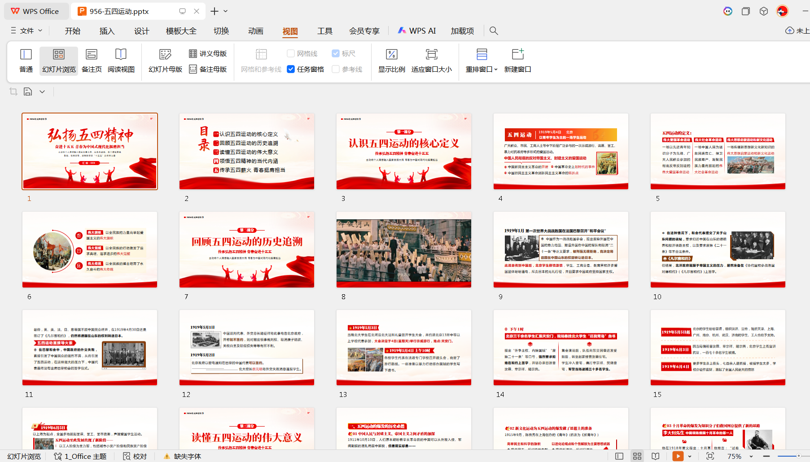Open 幻灯片母版 slide master

click(x=166, y=61)
